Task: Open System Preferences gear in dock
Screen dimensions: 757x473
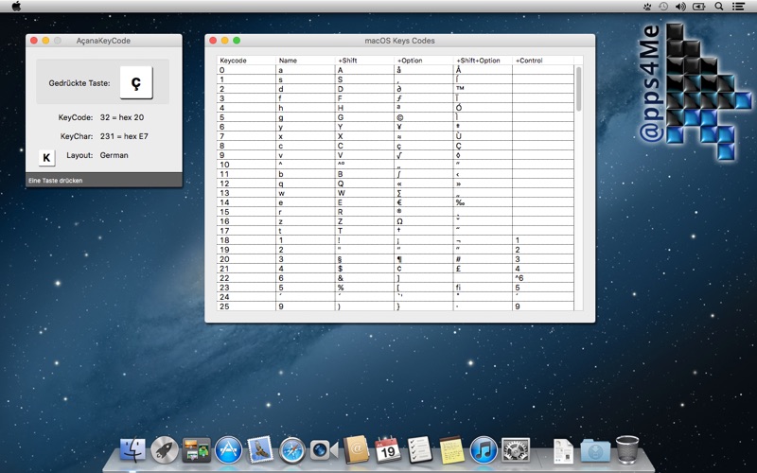Action: [516, 450]
